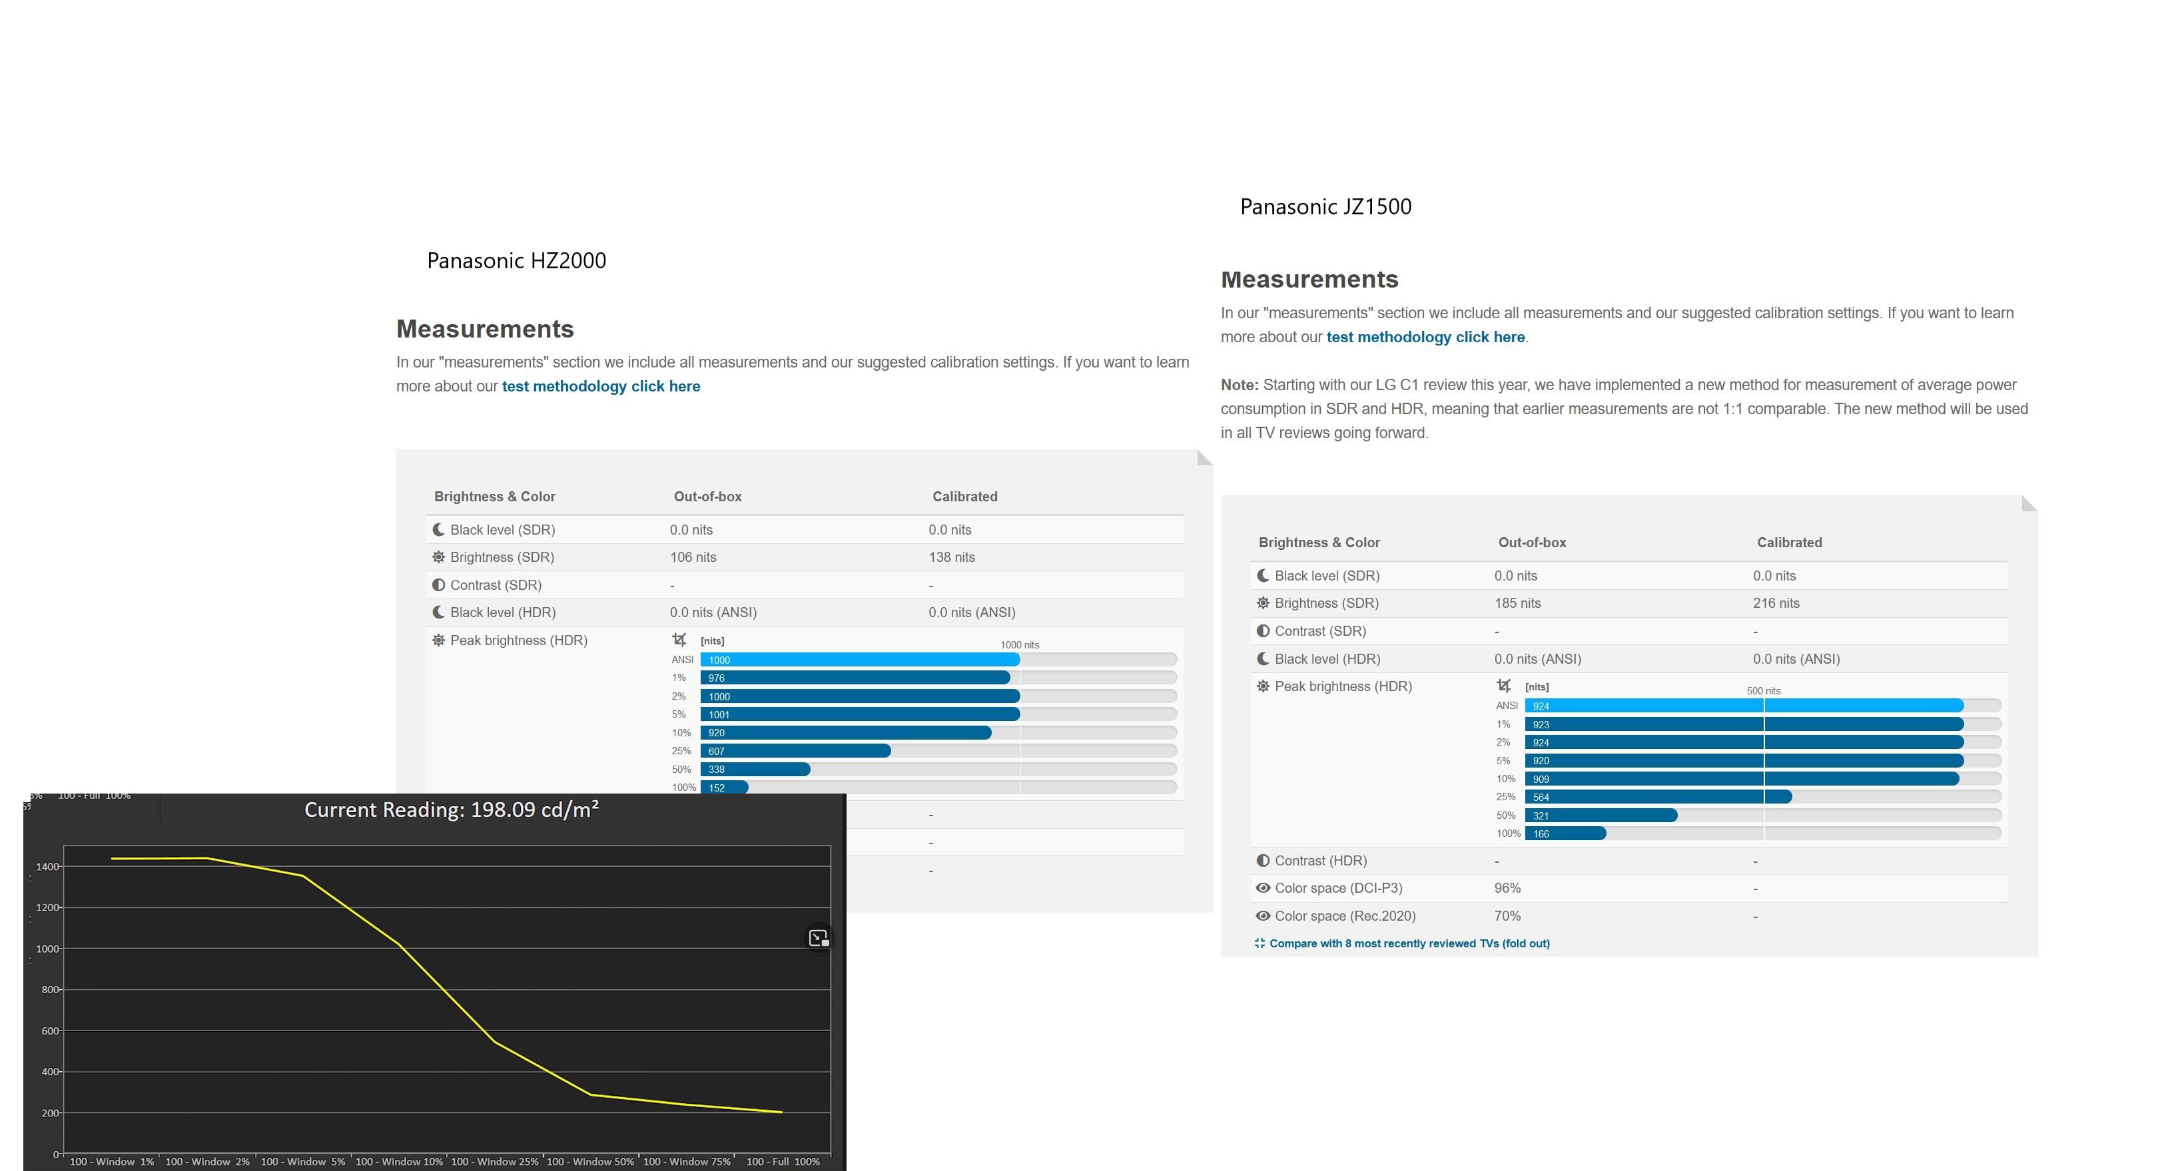Image resolution: width=2178 pixels, height=1171 pixels.
Task: Click the folded page corner of the HZ2000 measurements card
Action: click(x=1205, y=458)
